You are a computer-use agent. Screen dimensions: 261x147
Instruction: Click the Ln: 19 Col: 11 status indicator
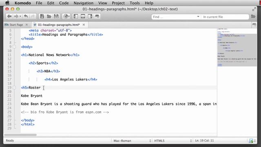pyautogui.click(x=204, y=140)
